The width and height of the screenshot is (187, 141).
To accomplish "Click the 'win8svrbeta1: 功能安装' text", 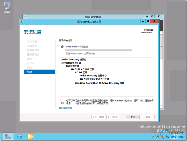I will 77,47.
